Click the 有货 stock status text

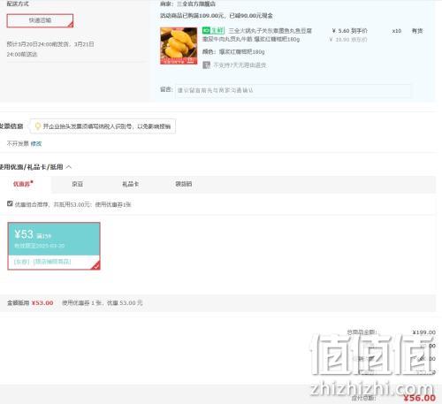click(x=417, y=31)
